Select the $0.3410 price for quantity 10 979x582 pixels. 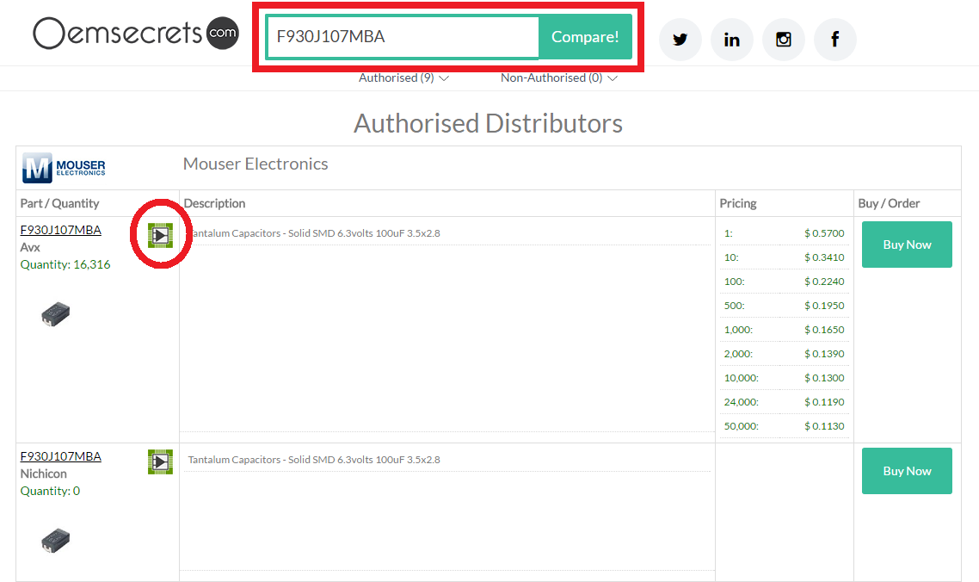824,257
